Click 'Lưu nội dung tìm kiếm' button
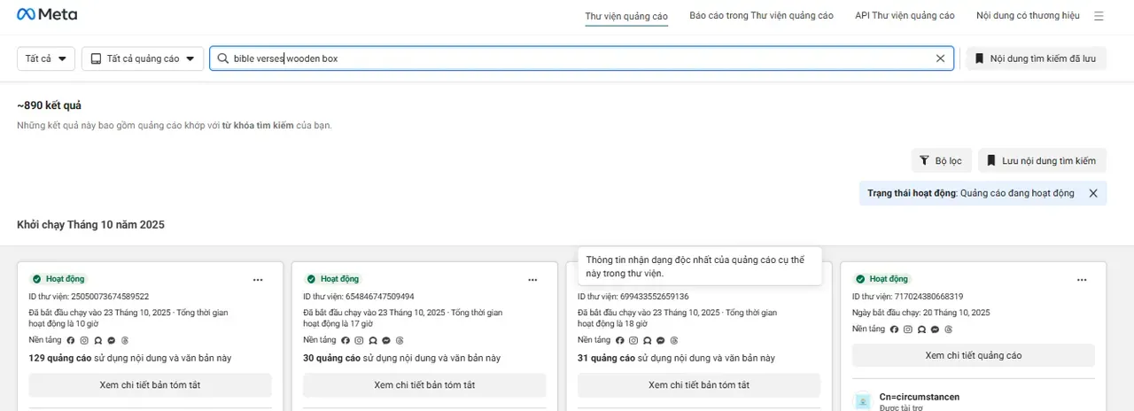Viewport: 1134px width, 411px height. pyautogui.click(x=1042, y=160)
